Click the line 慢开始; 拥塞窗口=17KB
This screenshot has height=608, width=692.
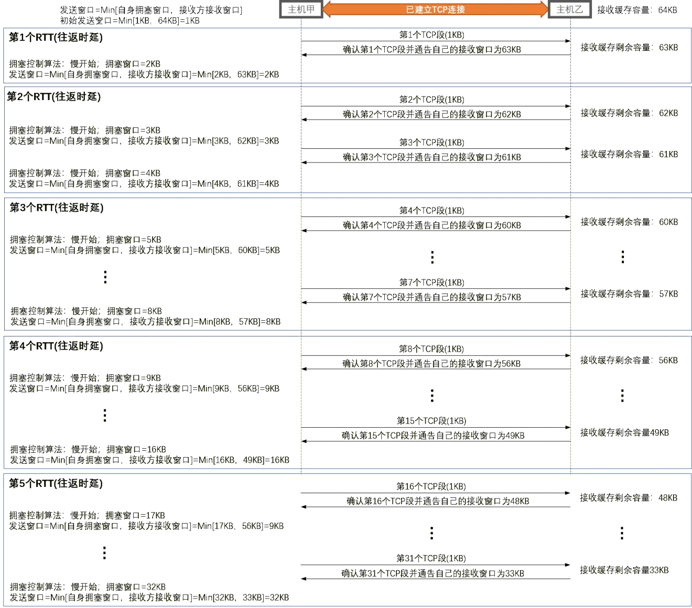[x=87, y=516]
